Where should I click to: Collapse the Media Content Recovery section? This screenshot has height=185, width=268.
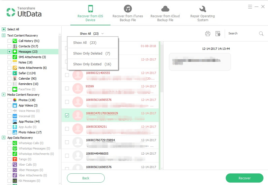tap(3, 94)
